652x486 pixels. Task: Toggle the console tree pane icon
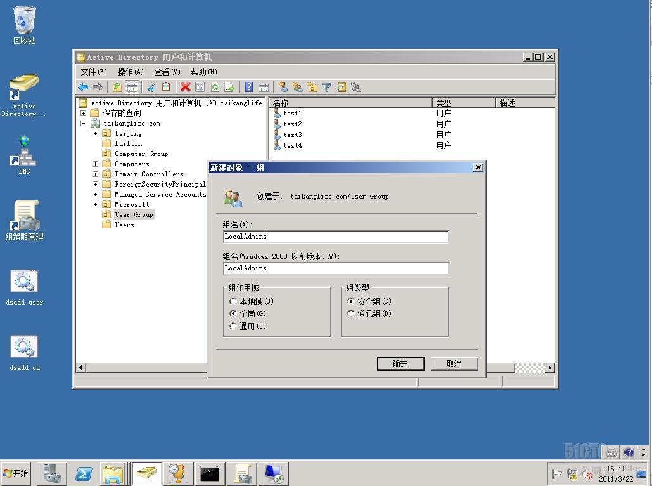tap(132, 87)
